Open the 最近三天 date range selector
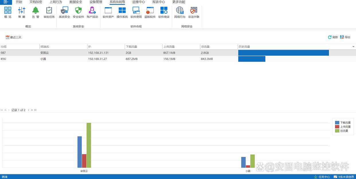The height and width of the screenshot is (179, 356). (13, 37)
